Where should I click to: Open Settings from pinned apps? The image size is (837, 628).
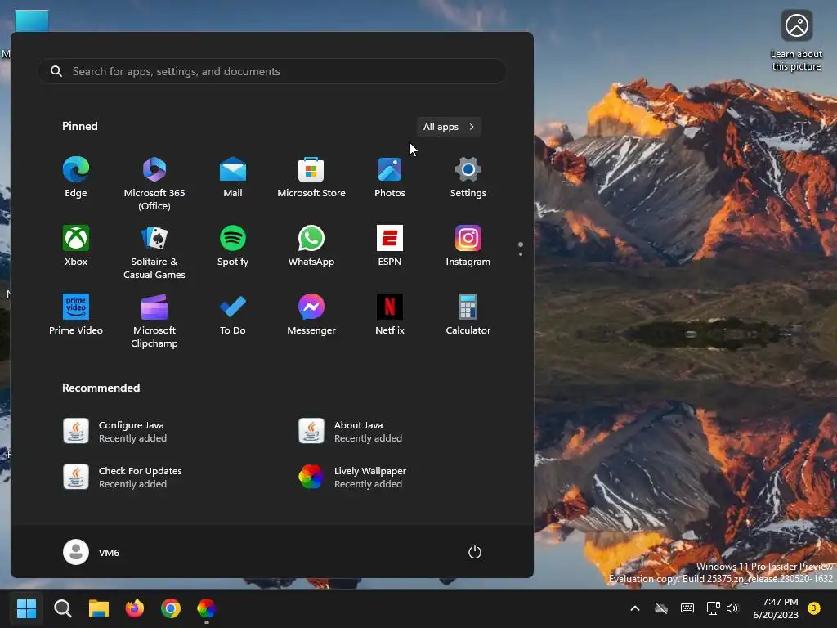pos(468,177)
